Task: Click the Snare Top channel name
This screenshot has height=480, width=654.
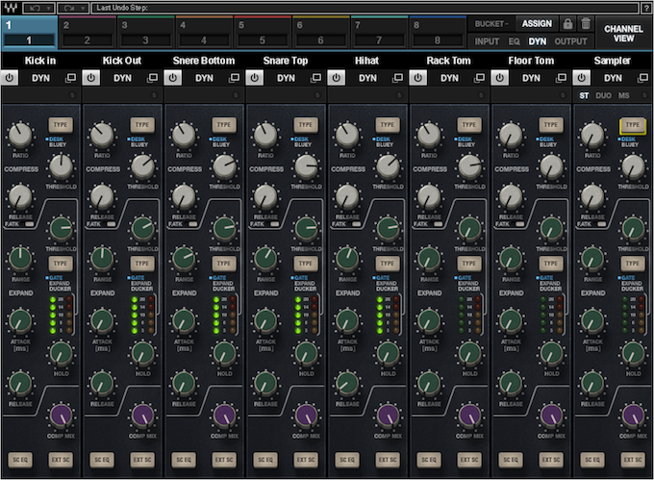Action: click(x=286, y=61)
